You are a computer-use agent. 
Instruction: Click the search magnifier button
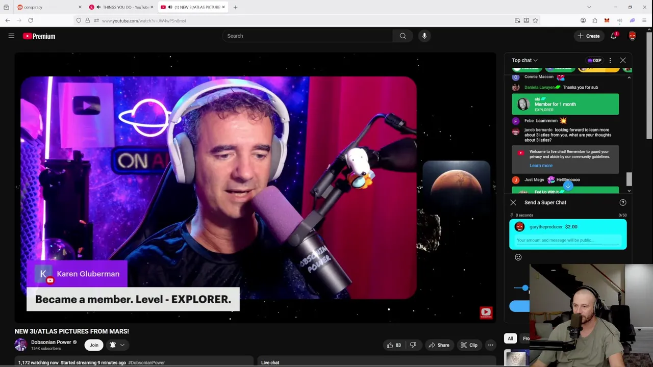[403, 36]
